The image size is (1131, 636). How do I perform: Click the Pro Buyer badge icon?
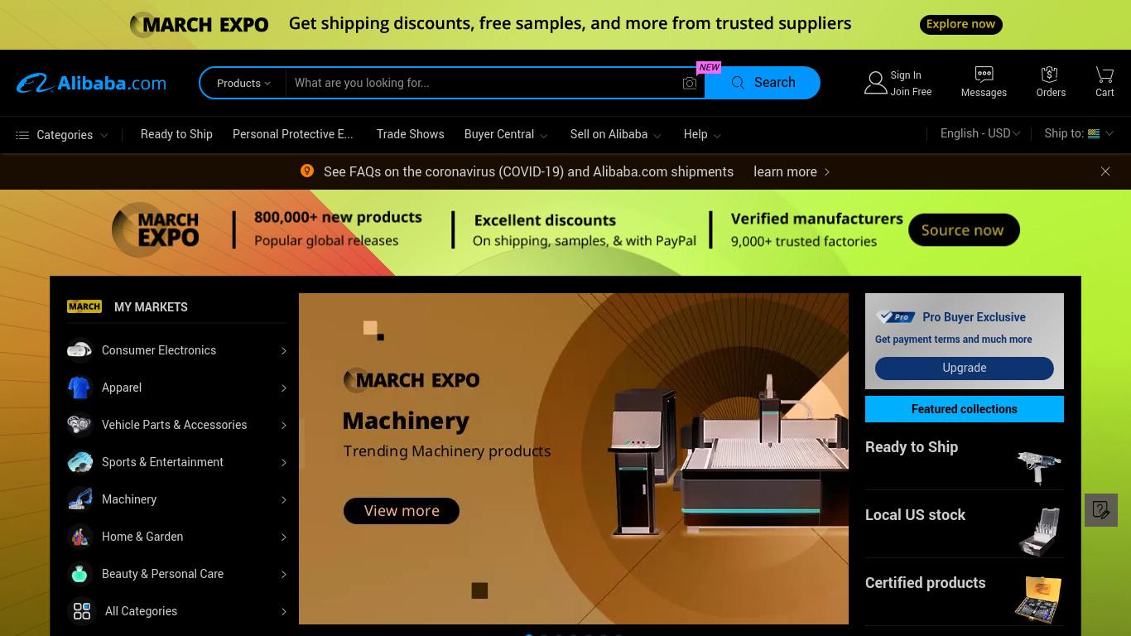(896, 316)
